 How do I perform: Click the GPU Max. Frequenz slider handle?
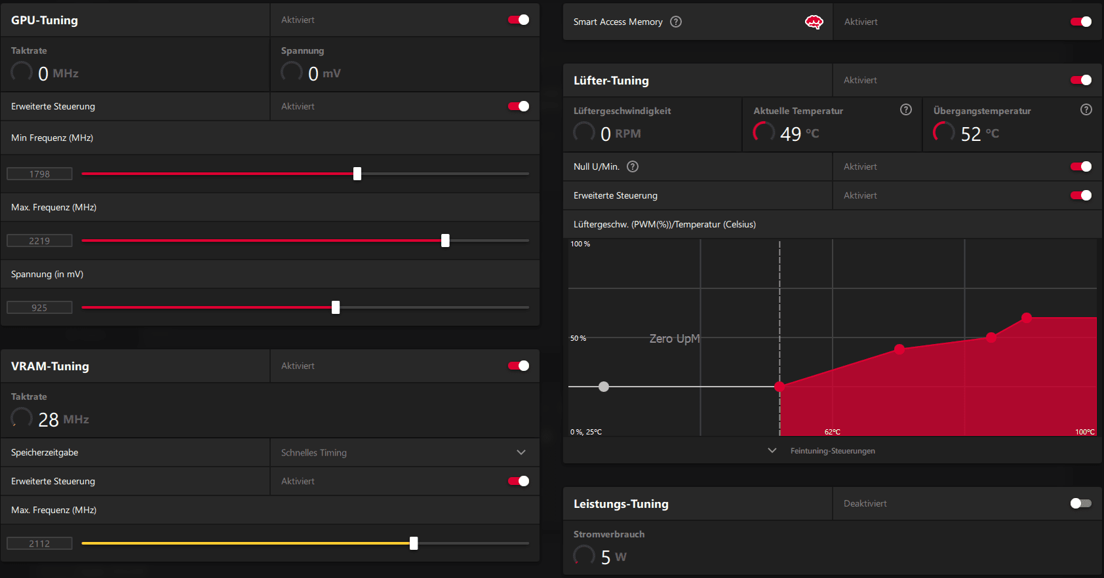445,241
